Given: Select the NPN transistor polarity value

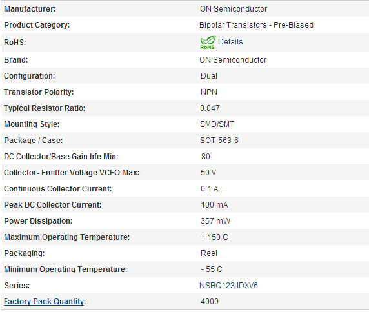Looking at the screenshot, I should point(209,92).
